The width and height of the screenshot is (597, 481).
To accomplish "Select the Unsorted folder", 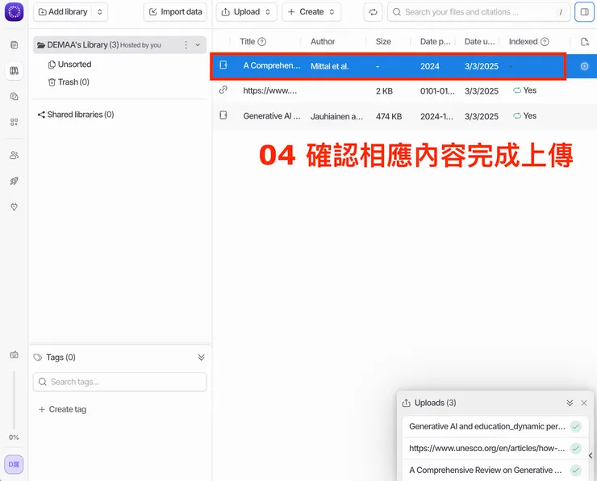I will coord(70,65).
